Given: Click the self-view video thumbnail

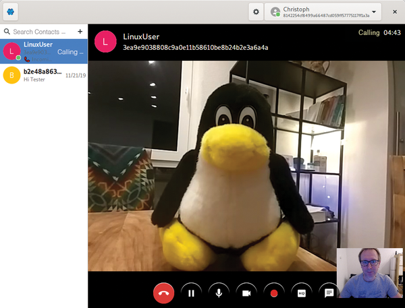Looking at the screenshot, I should coord(370,273).
